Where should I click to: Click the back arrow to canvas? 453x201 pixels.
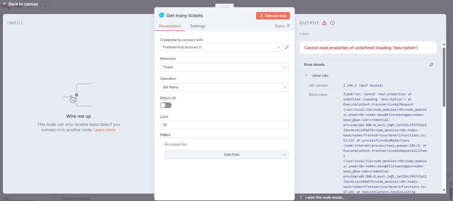coord(5,4)
